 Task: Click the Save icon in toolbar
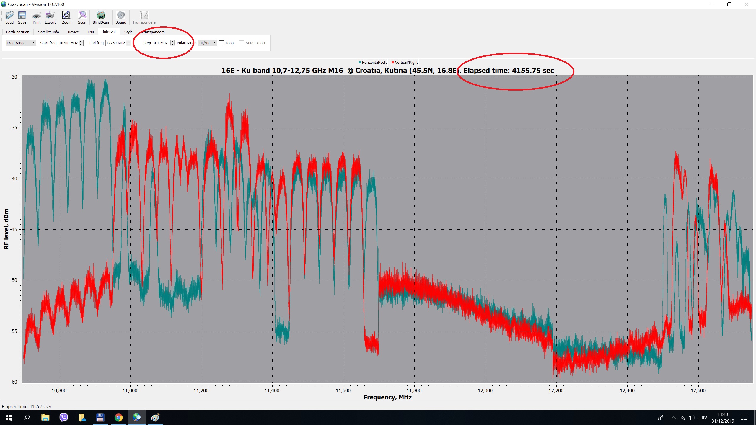tap(22, 17)
